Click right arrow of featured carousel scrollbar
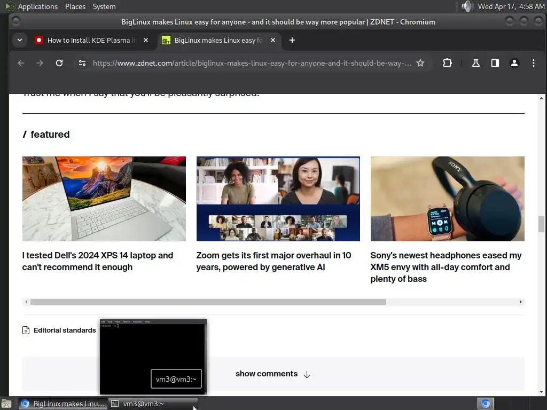 520,302
